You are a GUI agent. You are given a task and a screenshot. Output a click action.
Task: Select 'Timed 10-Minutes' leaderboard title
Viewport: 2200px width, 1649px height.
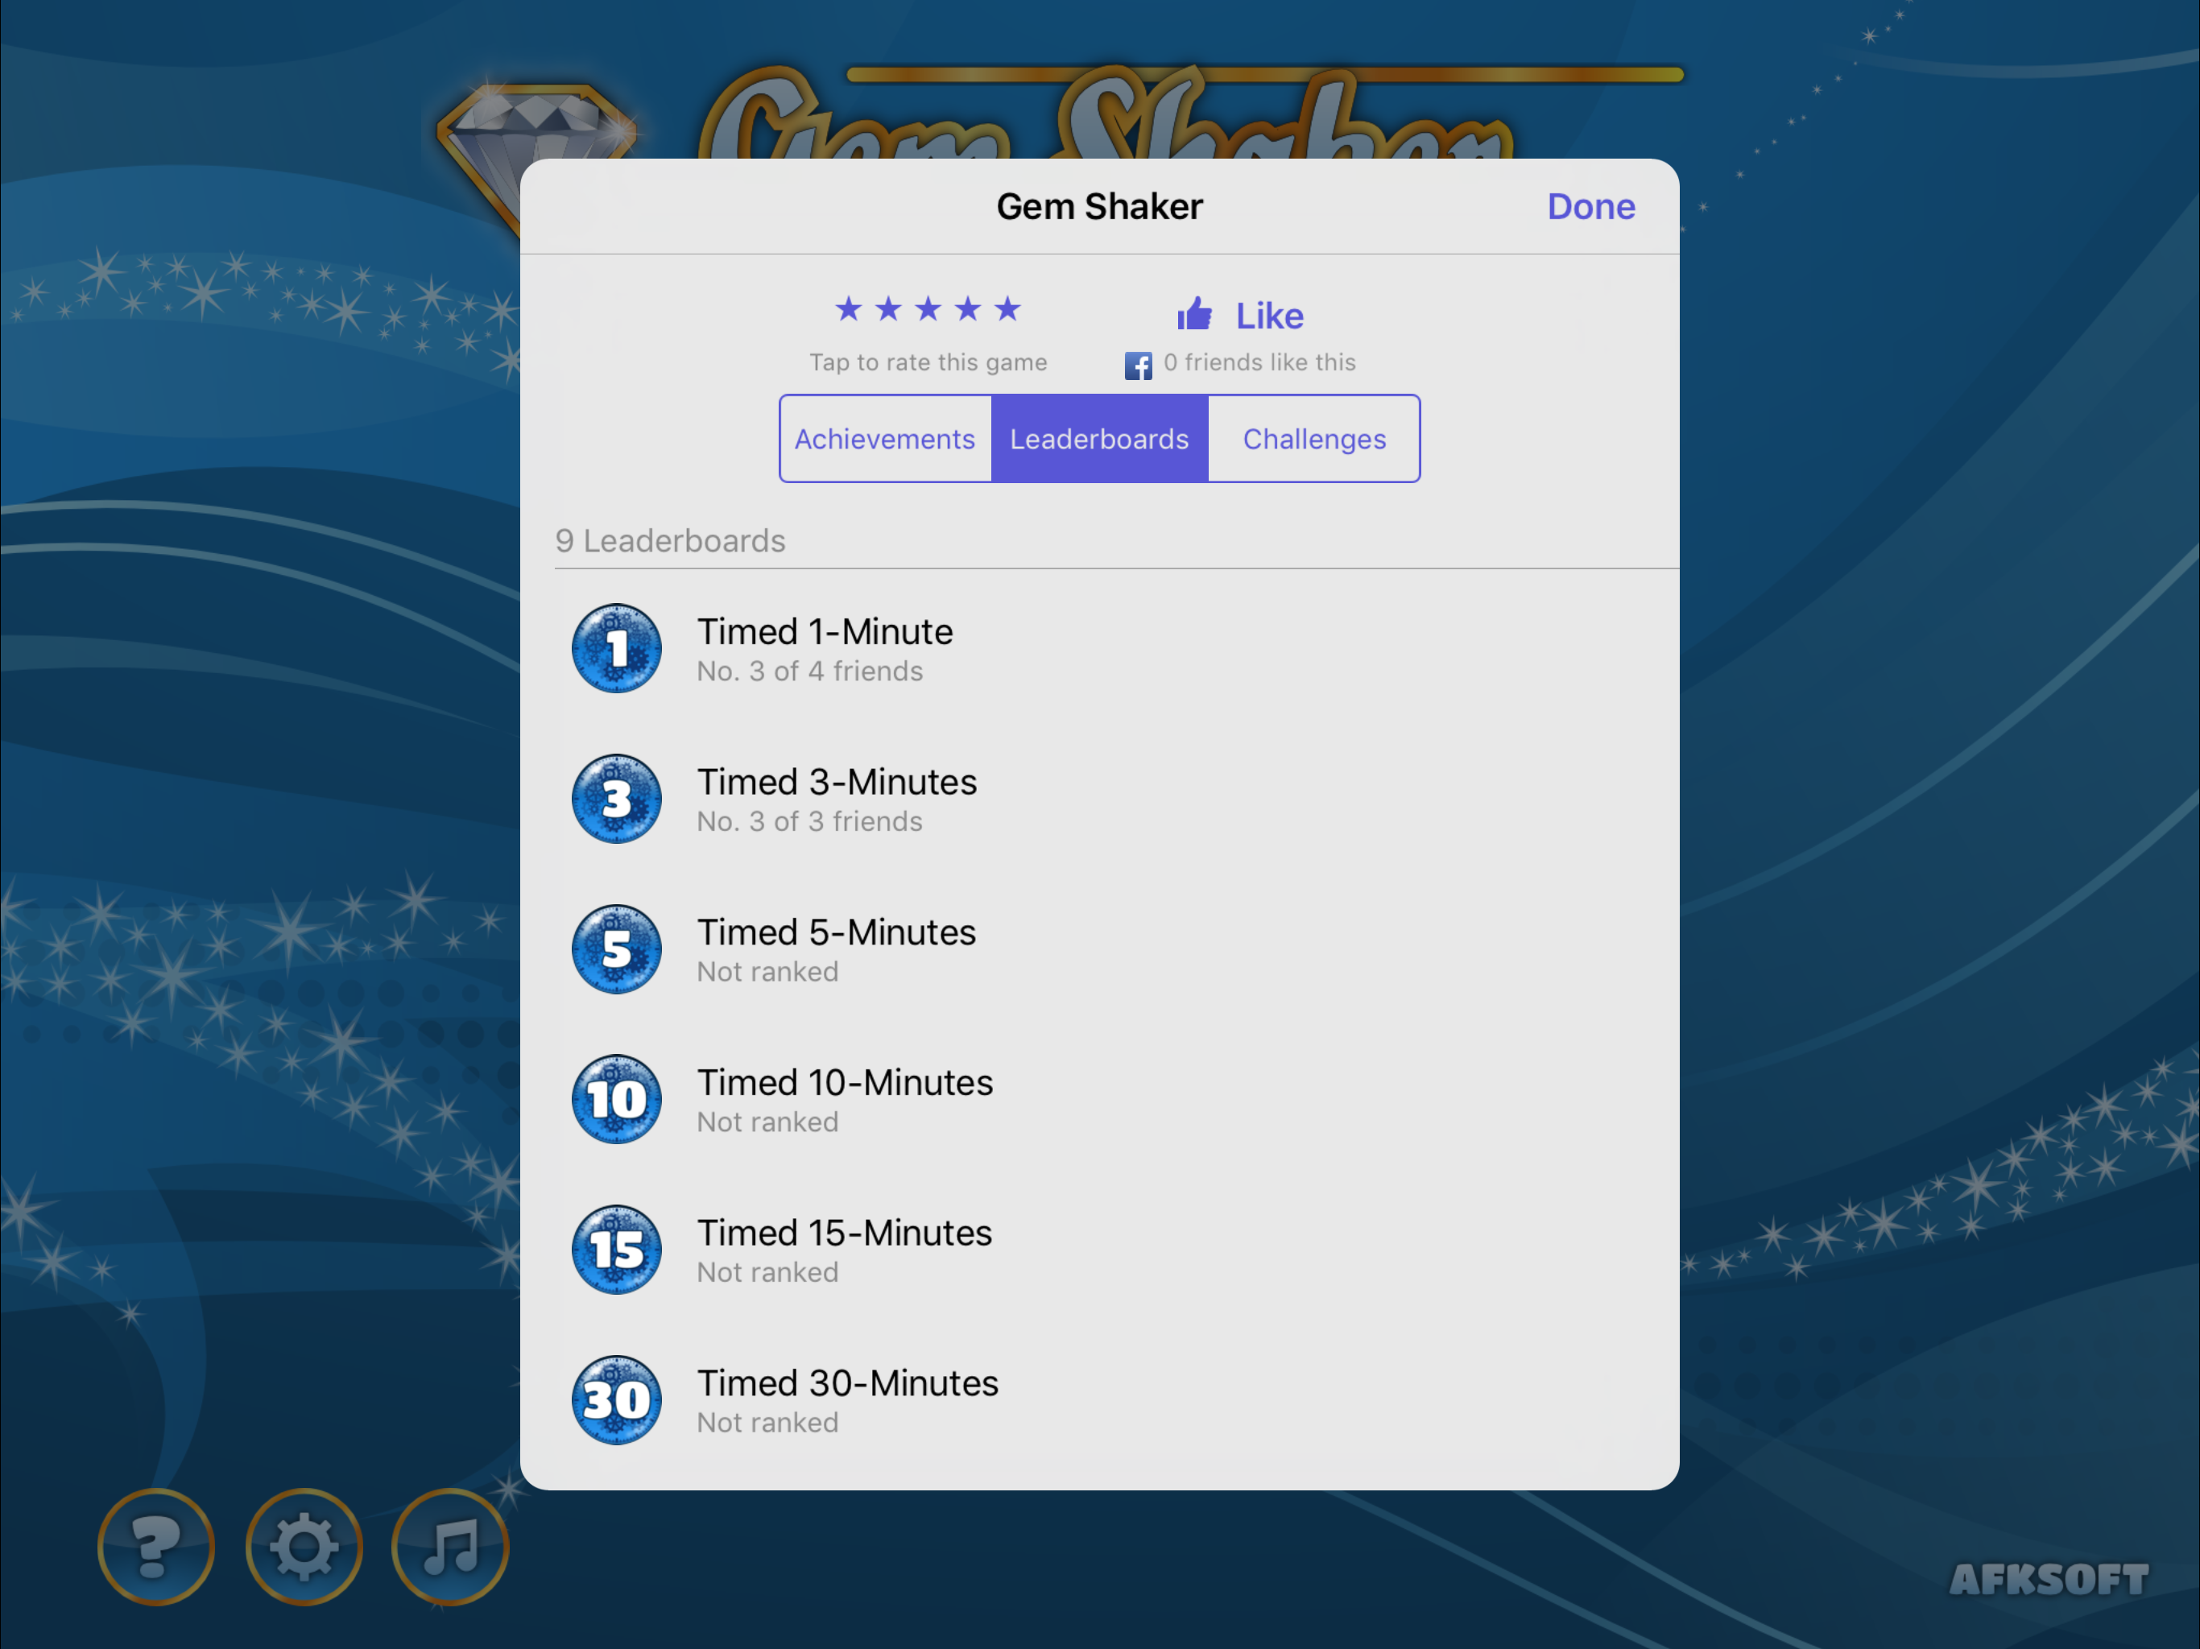(845, 1082)
